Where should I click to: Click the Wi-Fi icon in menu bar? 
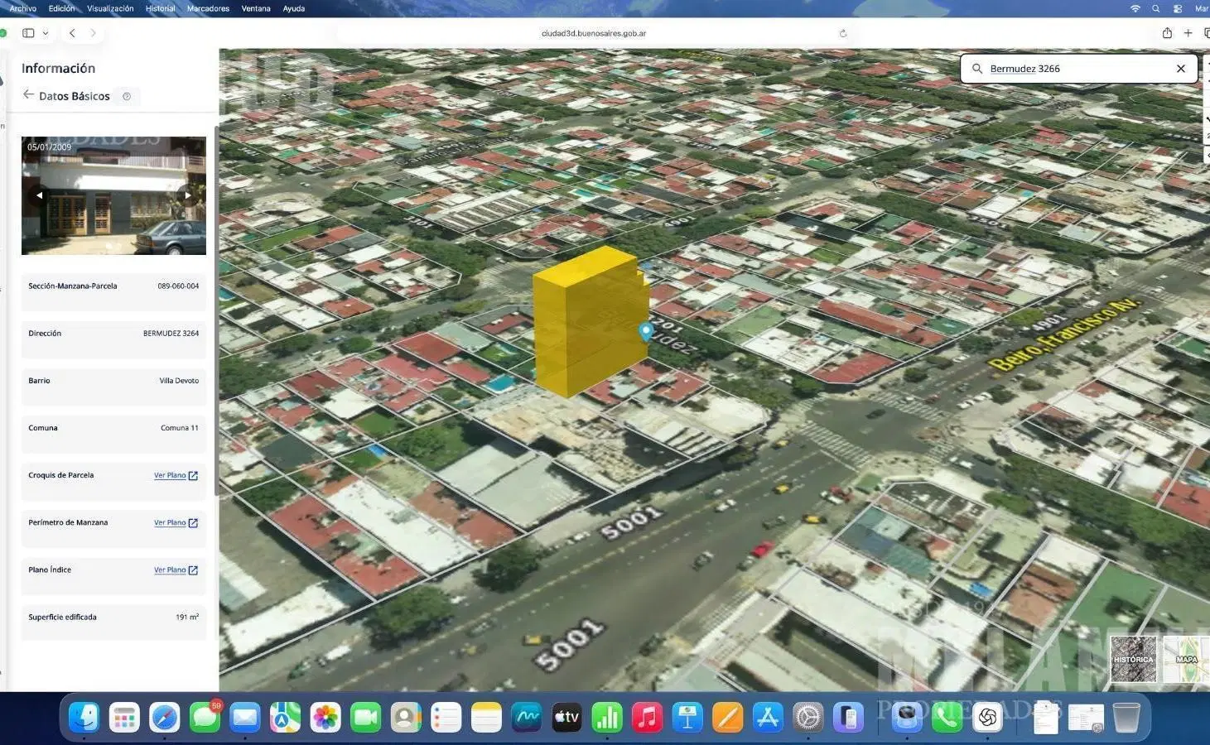pos(1135,8)
